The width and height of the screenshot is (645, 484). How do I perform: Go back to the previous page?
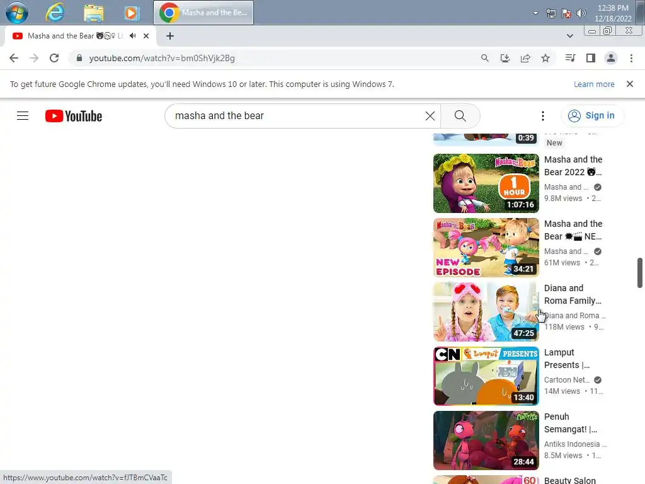(x=14, y=58)
